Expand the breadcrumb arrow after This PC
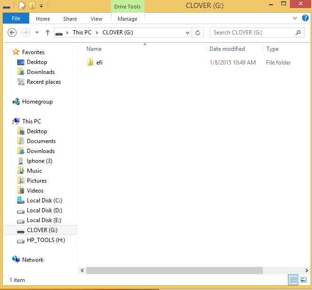 point(97,33)
